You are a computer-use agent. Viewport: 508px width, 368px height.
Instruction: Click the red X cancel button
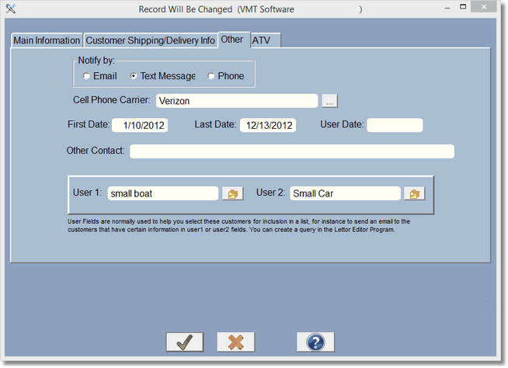236,342
